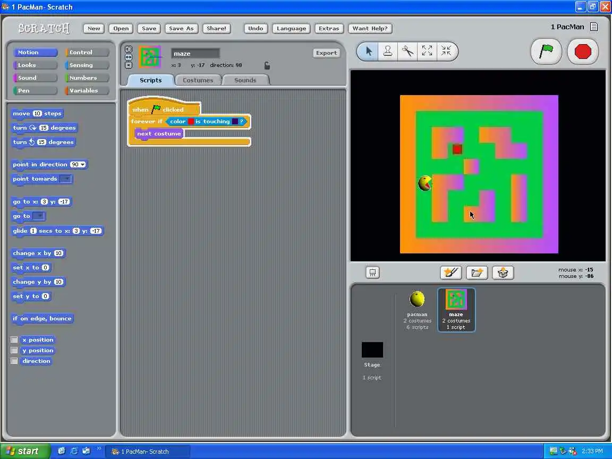Screen dimensions: 612x459
Task: Select the duplicate stamp tool
Action: [x=388, y=51]
